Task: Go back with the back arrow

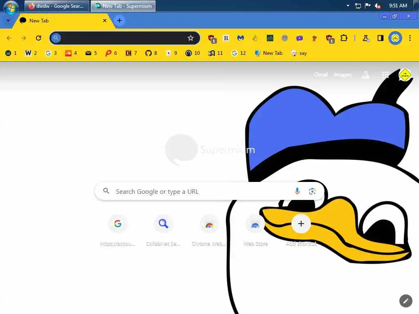Action: [9, 38]
